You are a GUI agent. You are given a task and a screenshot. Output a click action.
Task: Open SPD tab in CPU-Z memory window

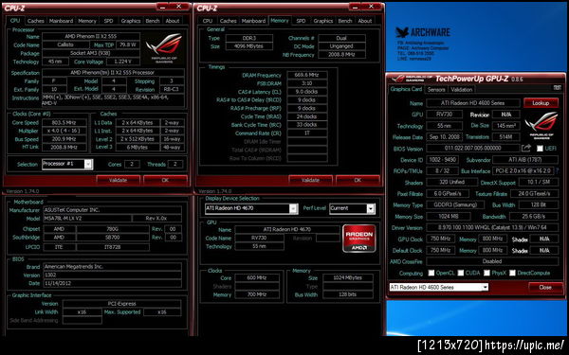301,21
